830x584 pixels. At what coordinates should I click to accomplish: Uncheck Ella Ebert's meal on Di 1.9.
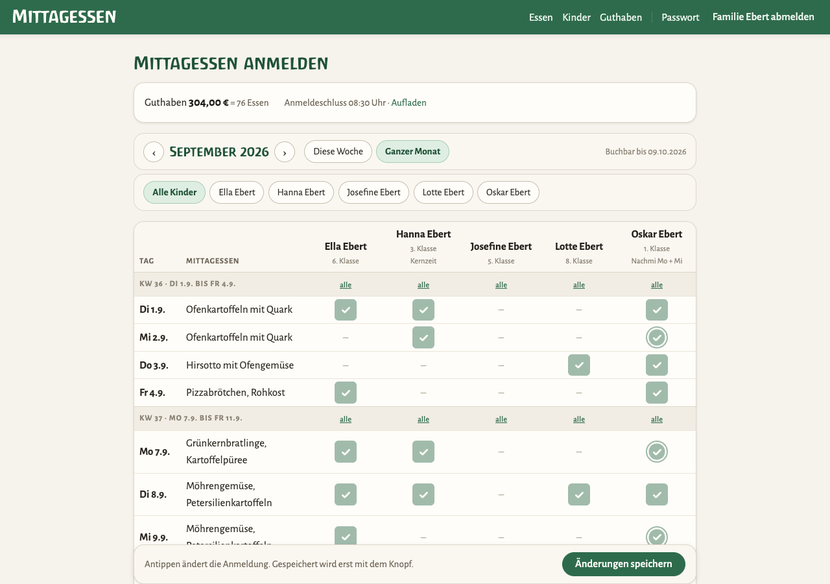pyautogui.click(x=346, y=310)
